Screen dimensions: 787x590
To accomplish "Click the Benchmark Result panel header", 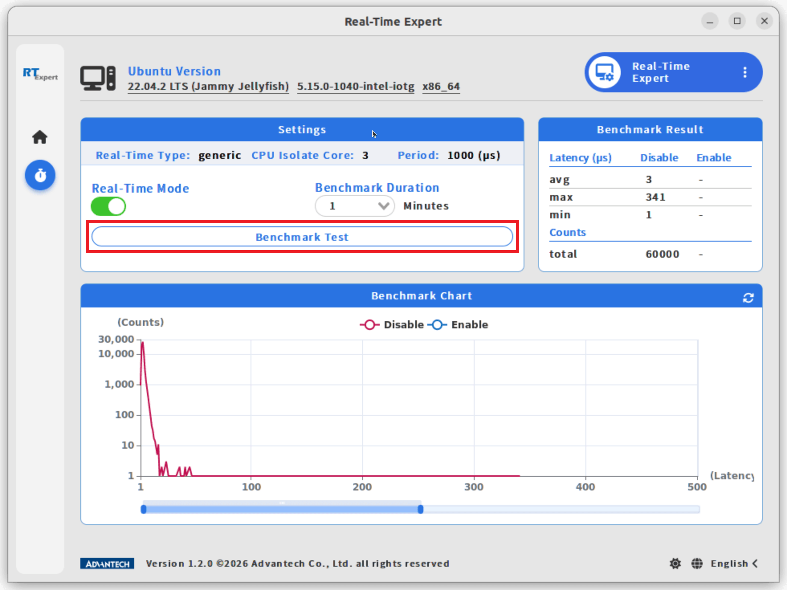I will pos(650,130).
